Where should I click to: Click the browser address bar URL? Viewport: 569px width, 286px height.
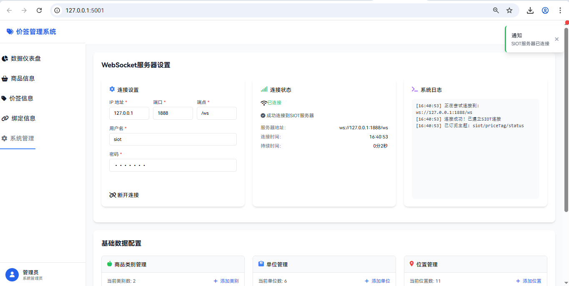[85, 10]
